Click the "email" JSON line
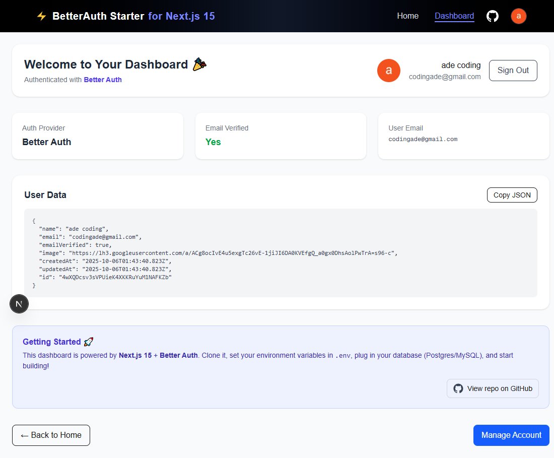Viewport: 554px width, 458px height. [x=90, y=237]
